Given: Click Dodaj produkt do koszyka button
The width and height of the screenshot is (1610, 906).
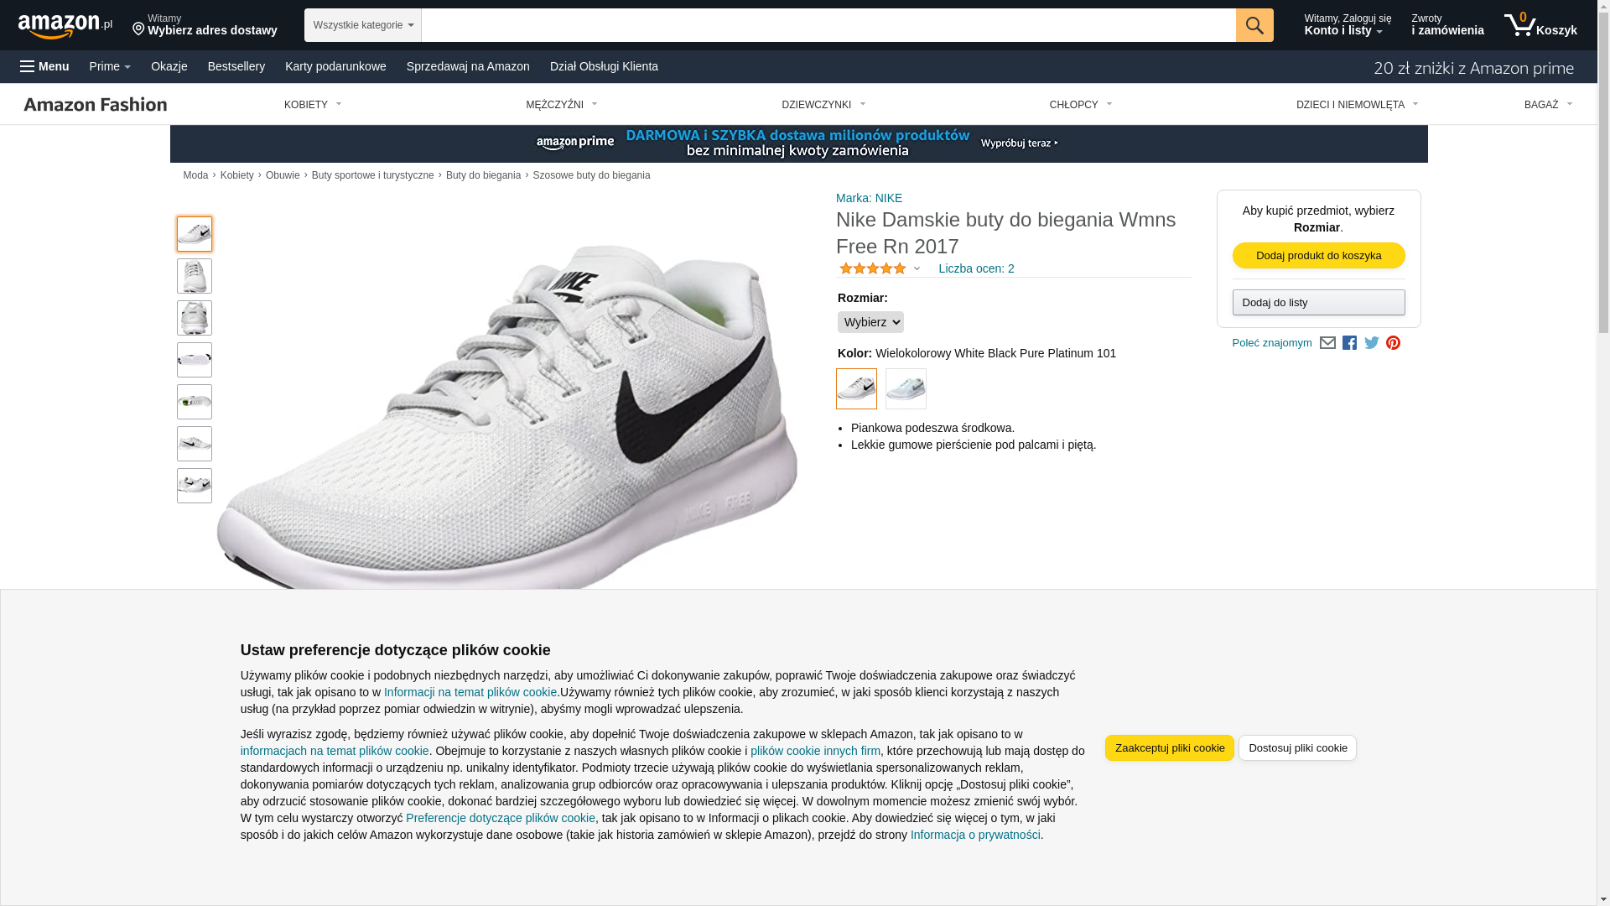Looking at the screenshot, I should [x=1318, y=256].
